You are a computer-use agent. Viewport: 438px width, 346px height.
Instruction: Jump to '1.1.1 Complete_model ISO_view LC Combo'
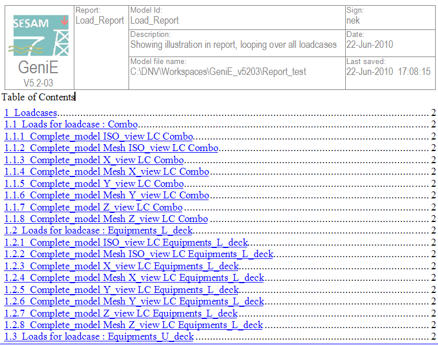(x=99, y=137)
